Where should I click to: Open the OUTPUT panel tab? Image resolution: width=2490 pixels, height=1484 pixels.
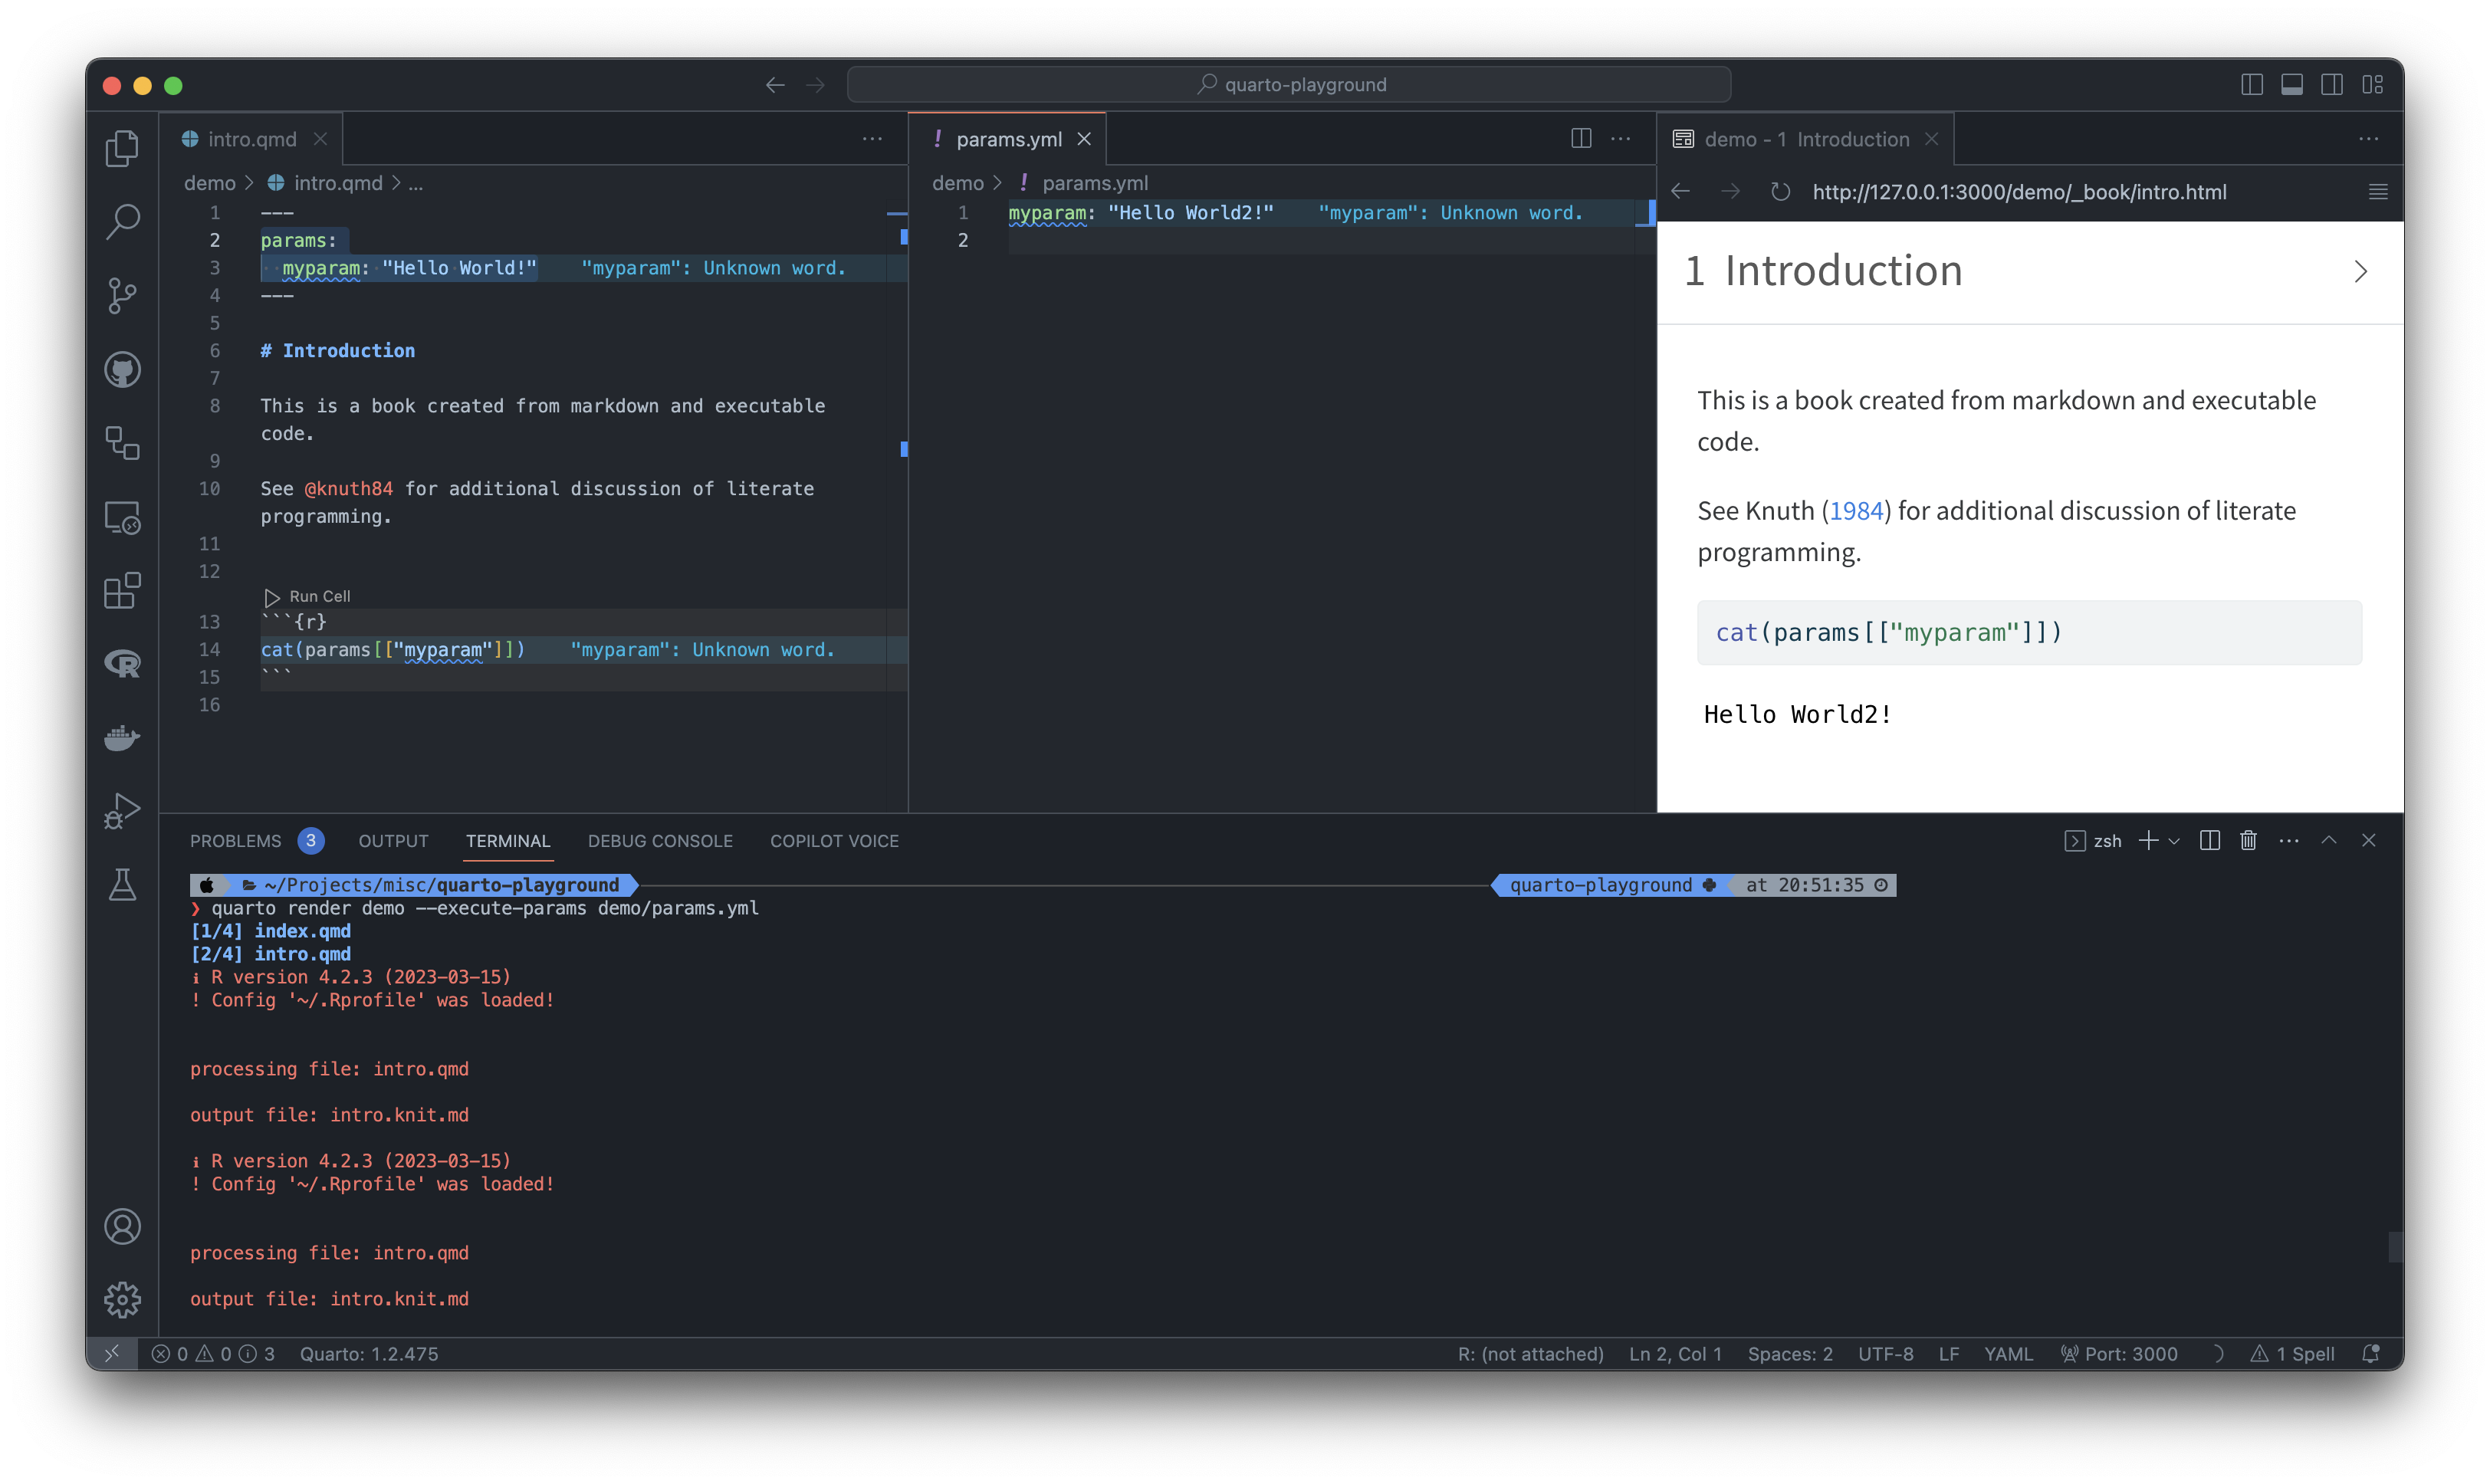click(393, 841)
